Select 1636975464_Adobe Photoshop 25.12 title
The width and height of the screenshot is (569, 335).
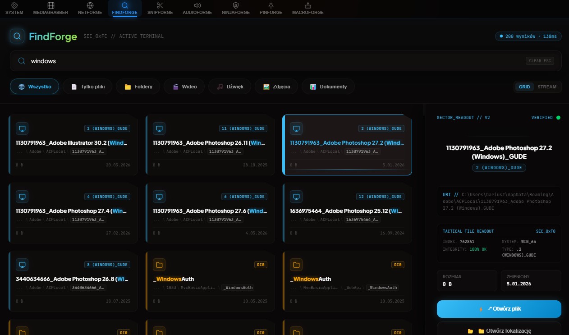346,211
